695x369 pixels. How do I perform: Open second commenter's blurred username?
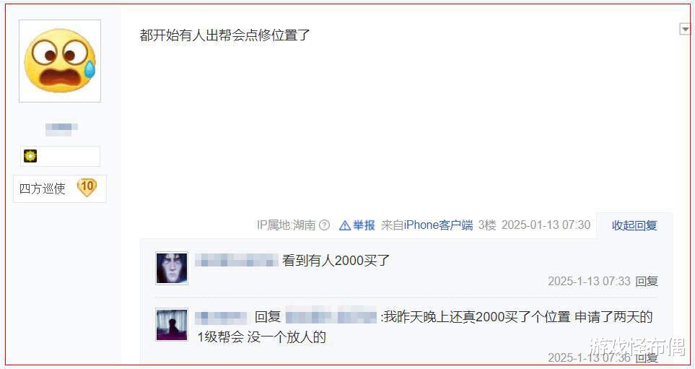(221, 317)
